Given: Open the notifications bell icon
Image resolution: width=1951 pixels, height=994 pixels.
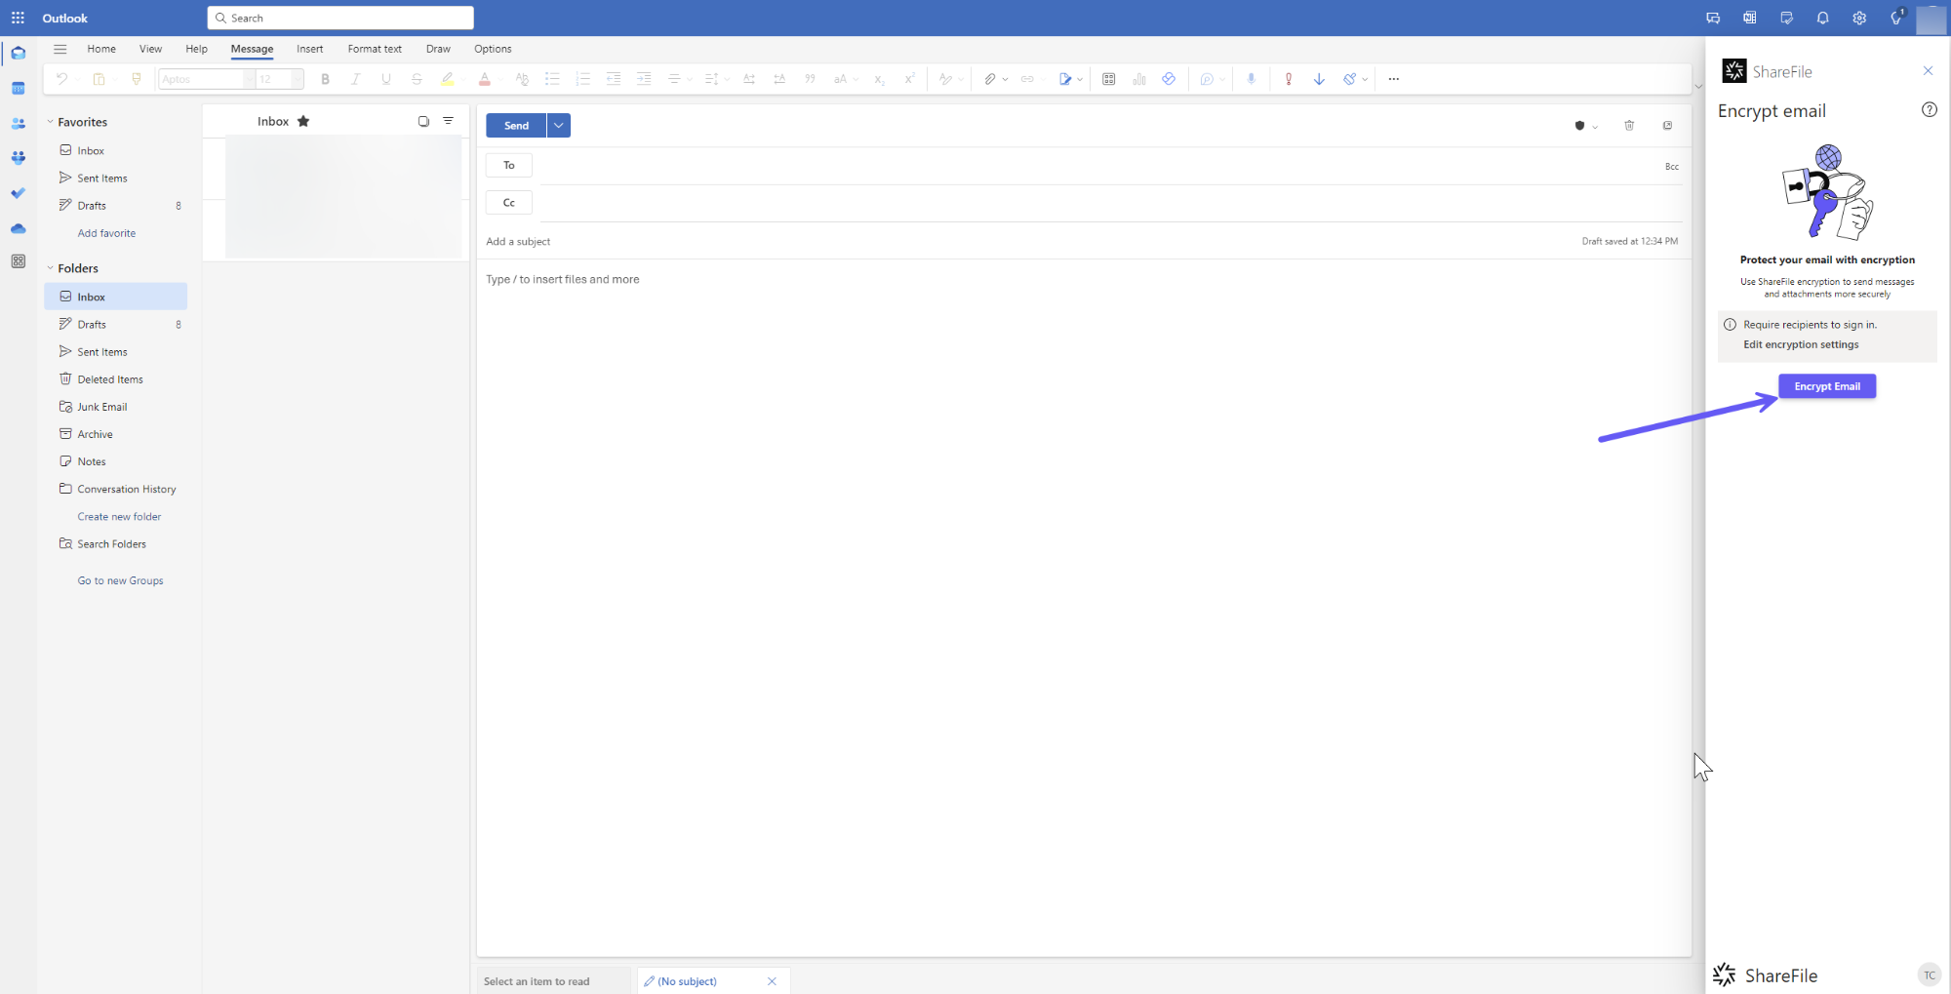Looking at the screenshot, I should click(x=1822, y=18).
